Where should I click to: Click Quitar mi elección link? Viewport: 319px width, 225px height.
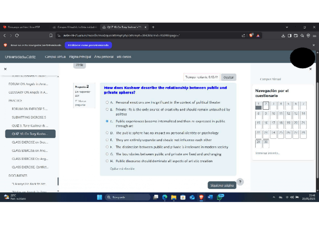(x=122, y=169)
